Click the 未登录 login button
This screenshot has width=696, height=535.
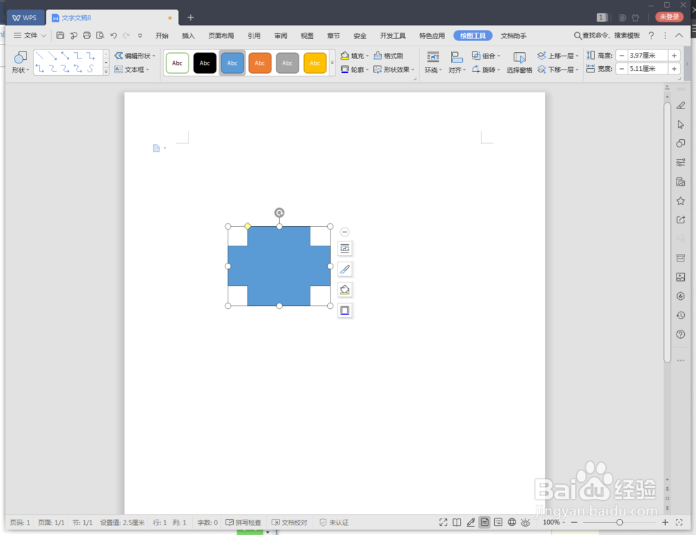669,17
